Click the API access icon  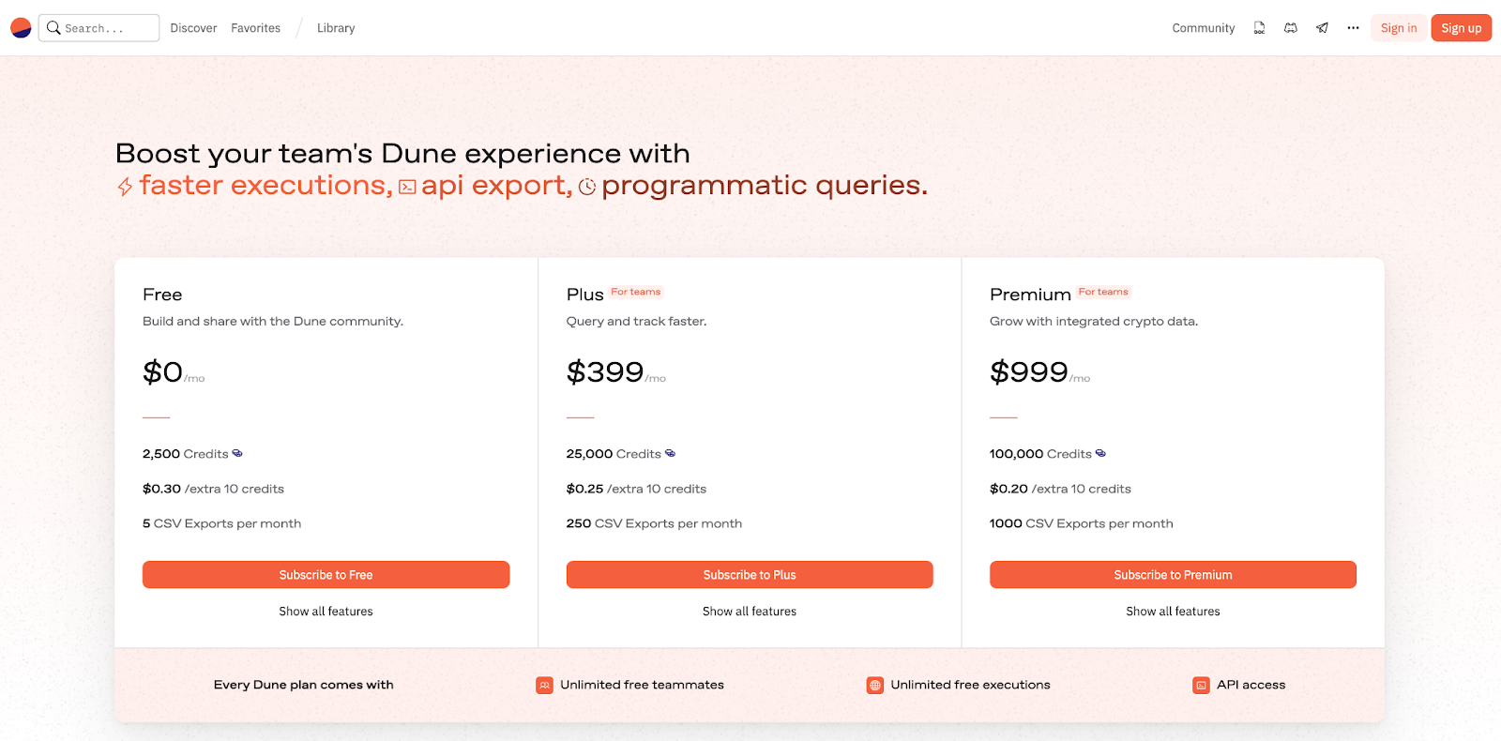click(1201, 685)
